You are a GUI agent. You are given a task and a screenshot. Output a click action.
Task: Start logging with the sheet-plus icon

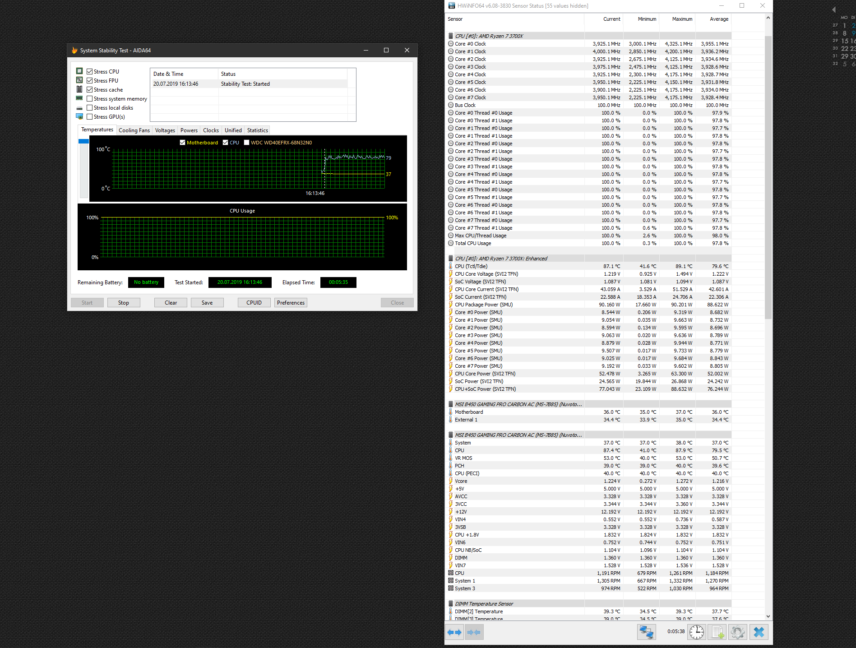coord(717,632)
